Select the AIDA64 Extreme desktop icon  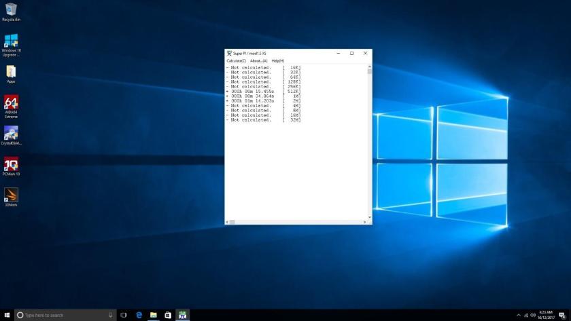click(x=11, y=107)
